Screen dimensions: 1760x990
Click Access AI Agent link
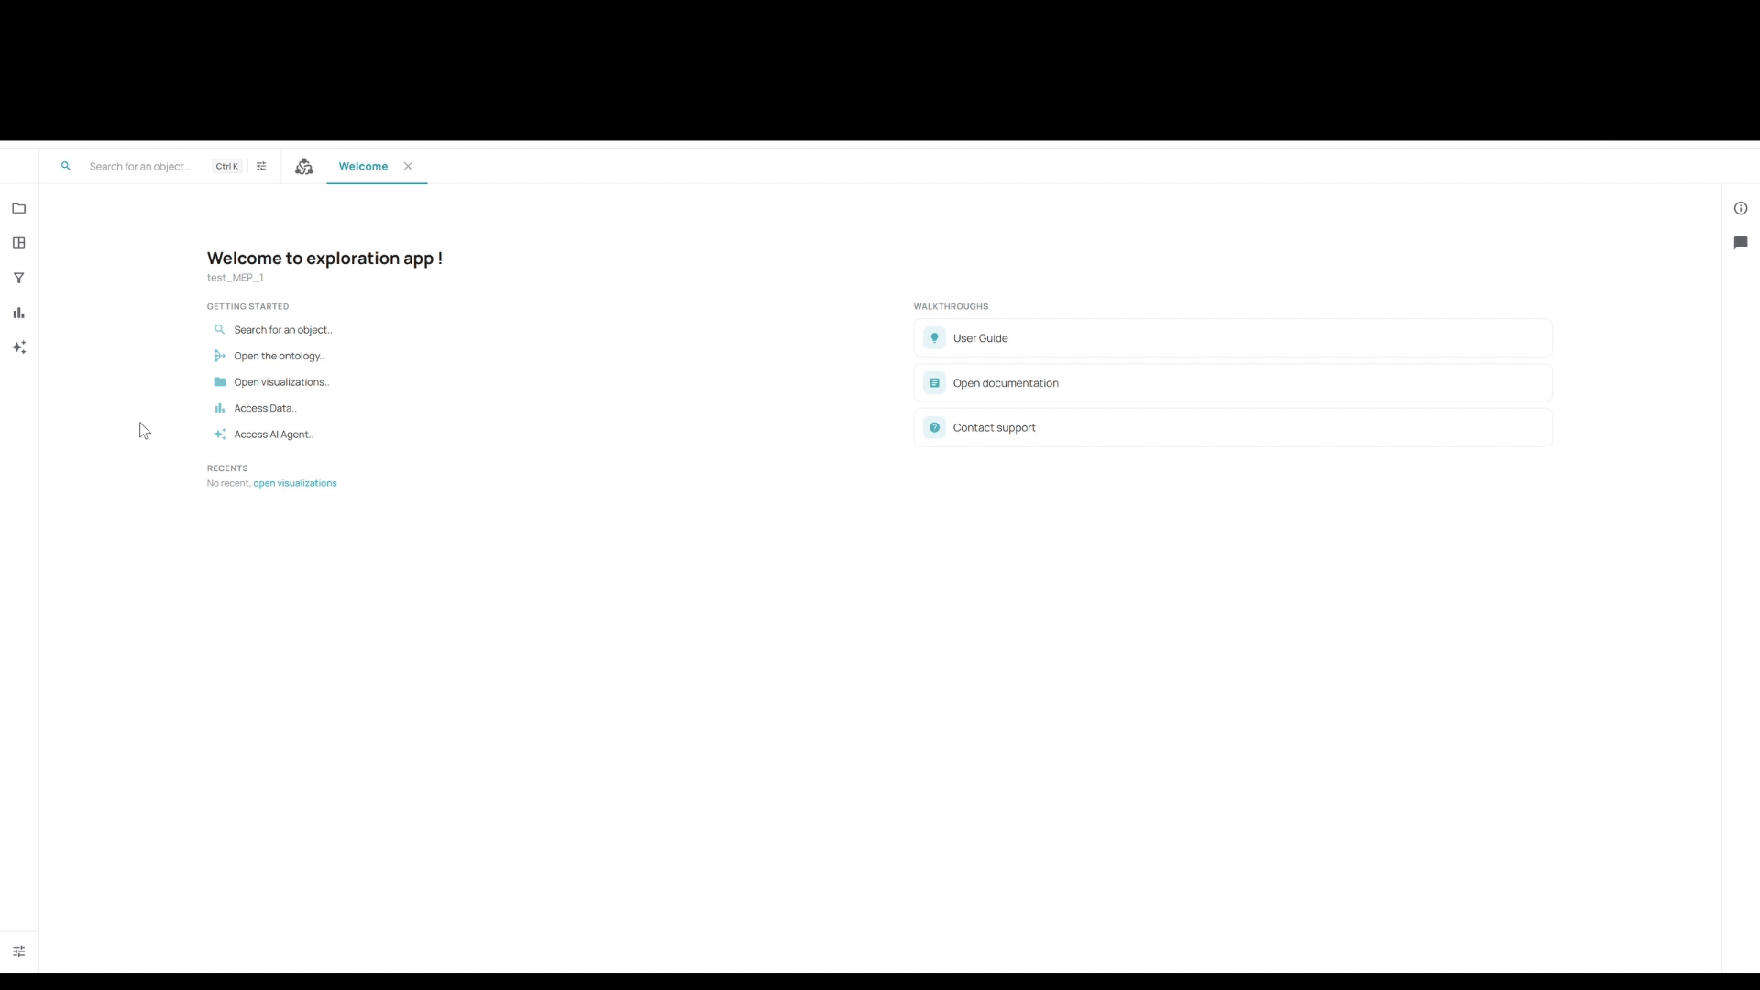click(x=274, y=434)
